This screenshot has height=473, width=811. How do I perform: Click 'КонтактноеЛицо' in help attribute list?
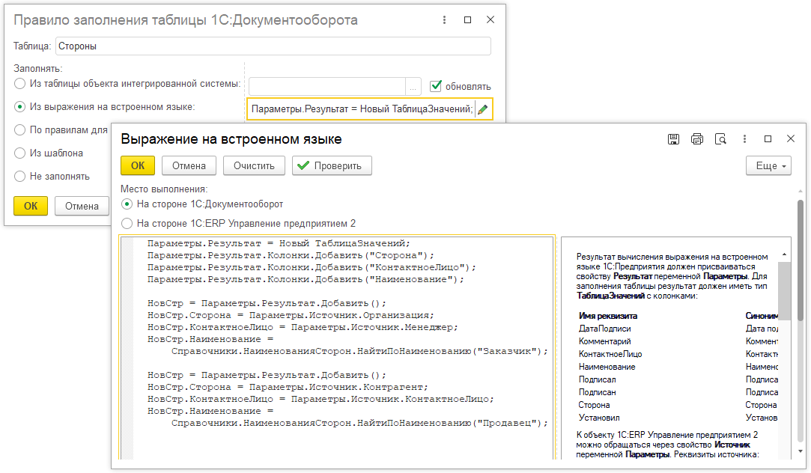(x=610, y=354)
